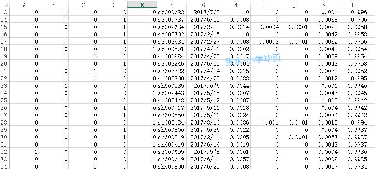Image resolution: width=375 pixels, height=169 pixels.
Task: Click cell with value 0.0047
Action: 324,93
